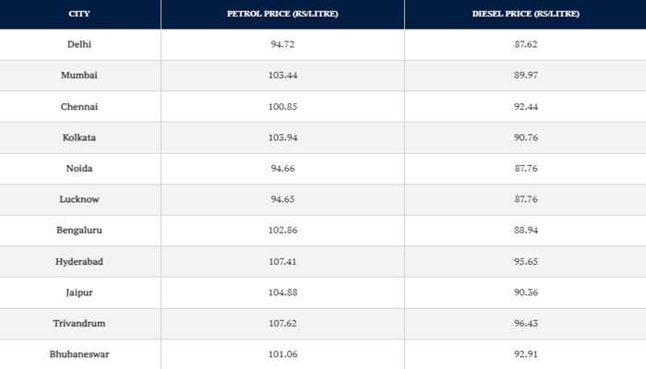Select the Mumbai city cell
Image resolution: width=646 pixels, height=369 pixels.
79,76
